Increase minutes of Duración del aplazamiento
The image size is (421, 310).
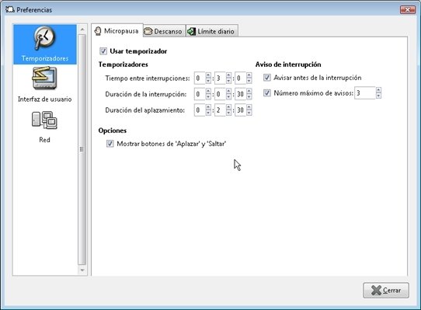228,107
